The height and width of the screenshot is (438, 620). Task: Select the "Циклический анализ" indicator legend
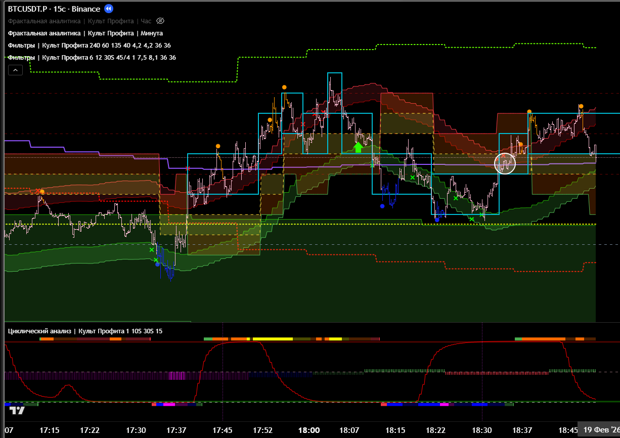point(85,331)
